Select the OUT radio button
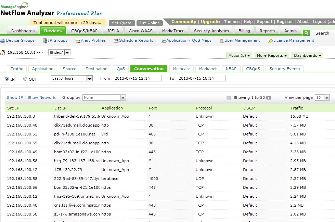The image size is (335, 222). click(x=25, y=79)
